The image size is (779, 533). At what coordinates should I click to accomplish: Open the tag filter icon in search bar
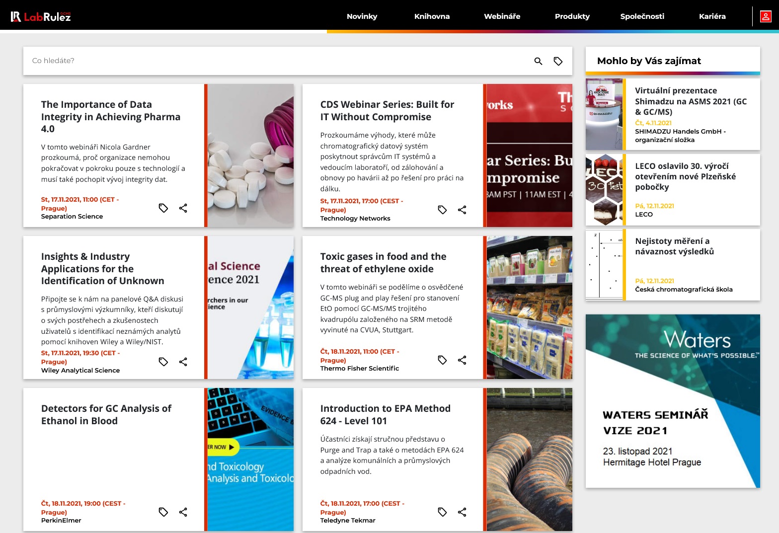point(558,61)
